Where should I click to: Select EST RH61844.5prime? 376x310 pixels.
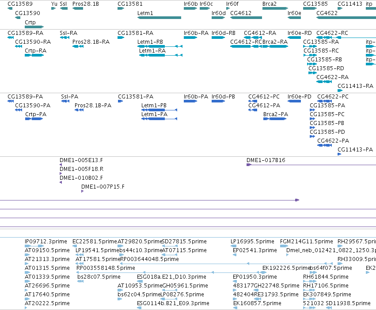coord(326,277)
